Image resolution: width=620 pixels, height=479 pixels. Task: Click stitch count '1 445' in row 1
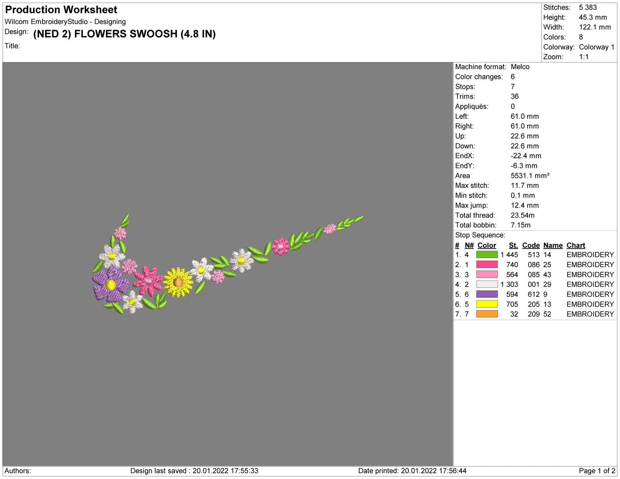[509, 255]
